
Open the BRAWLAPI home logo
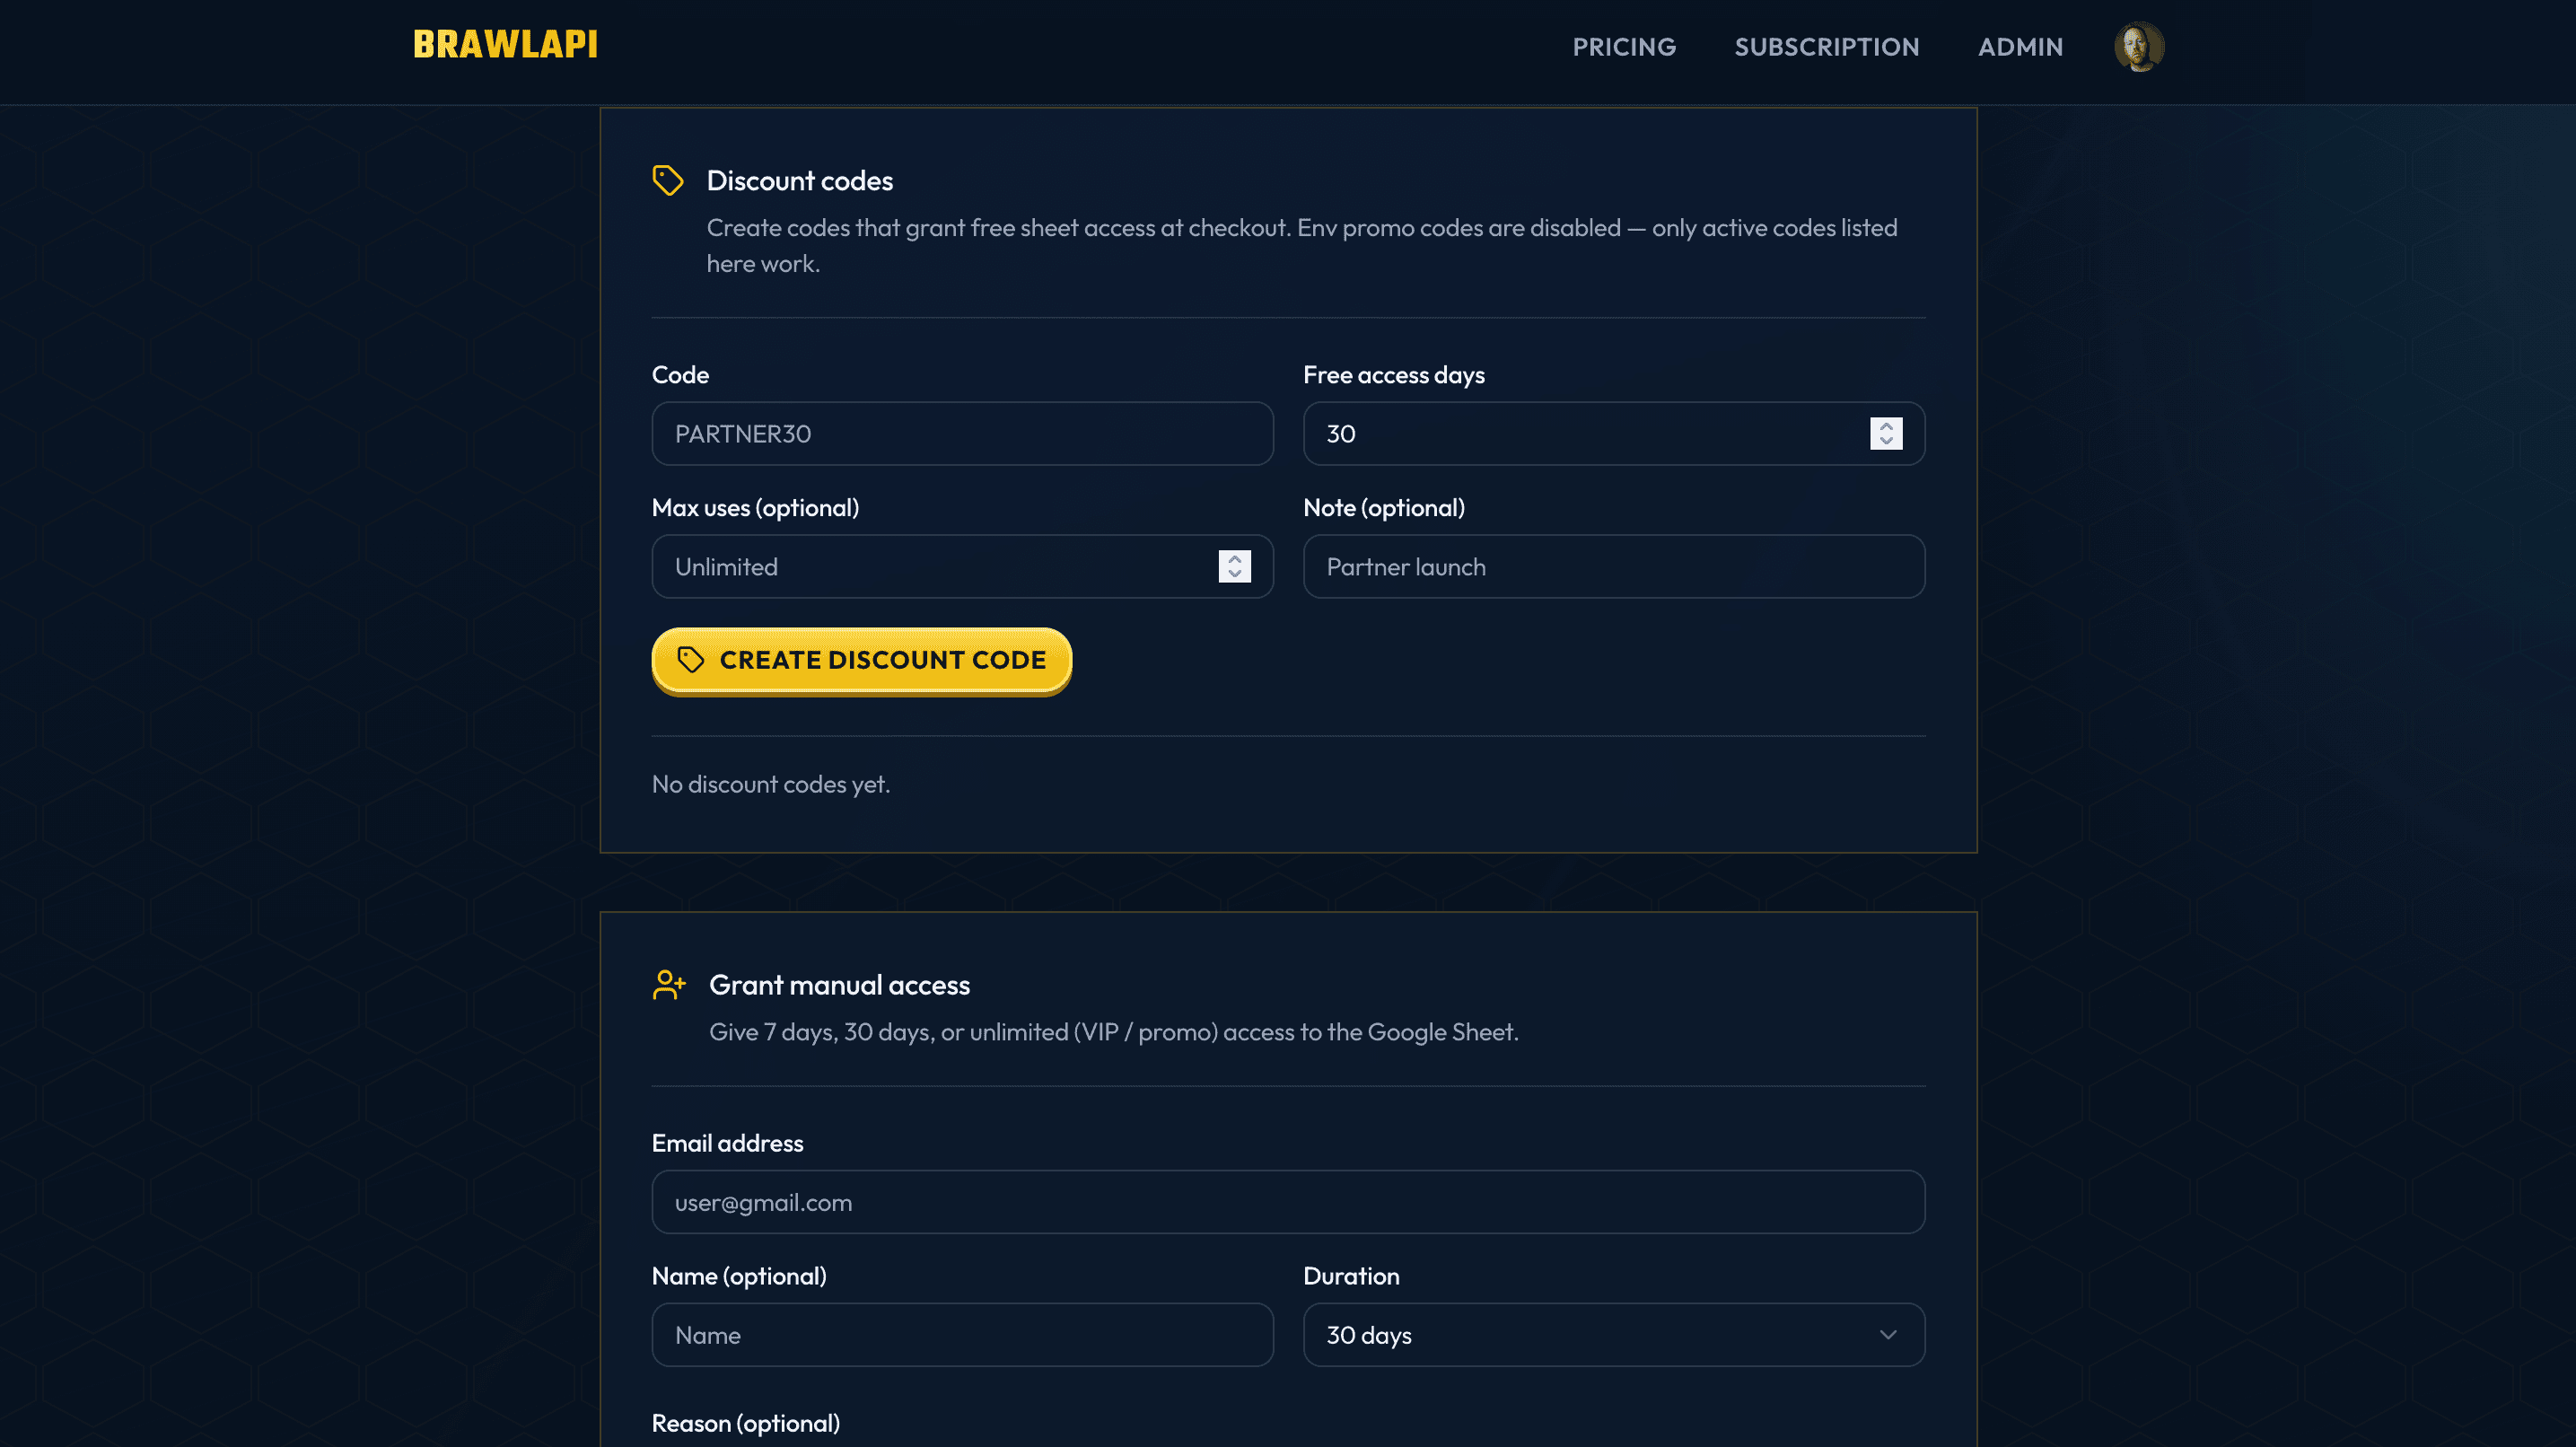(x=505, y=45)
